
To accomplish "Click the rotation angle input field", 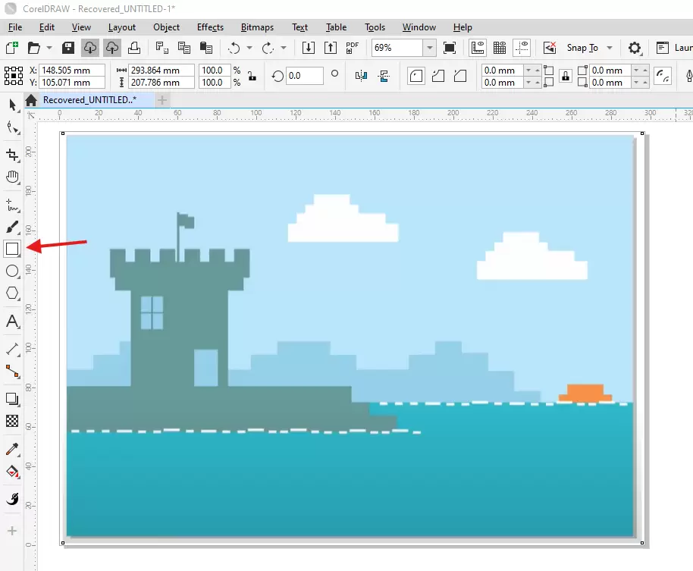I will tap(304, 77).
